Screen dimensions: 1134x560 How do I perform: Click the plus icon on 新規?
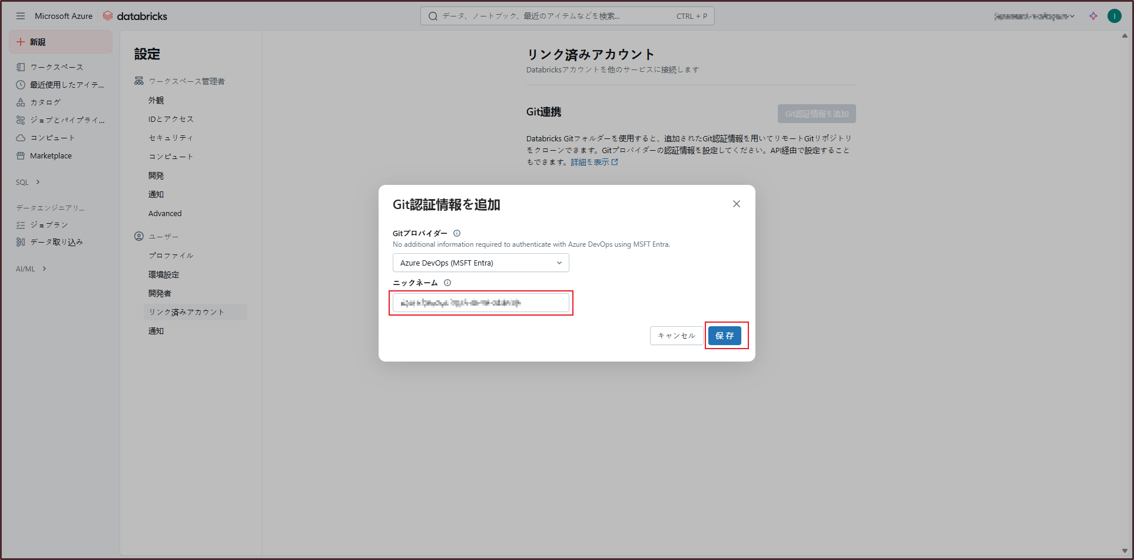(21, 42)
